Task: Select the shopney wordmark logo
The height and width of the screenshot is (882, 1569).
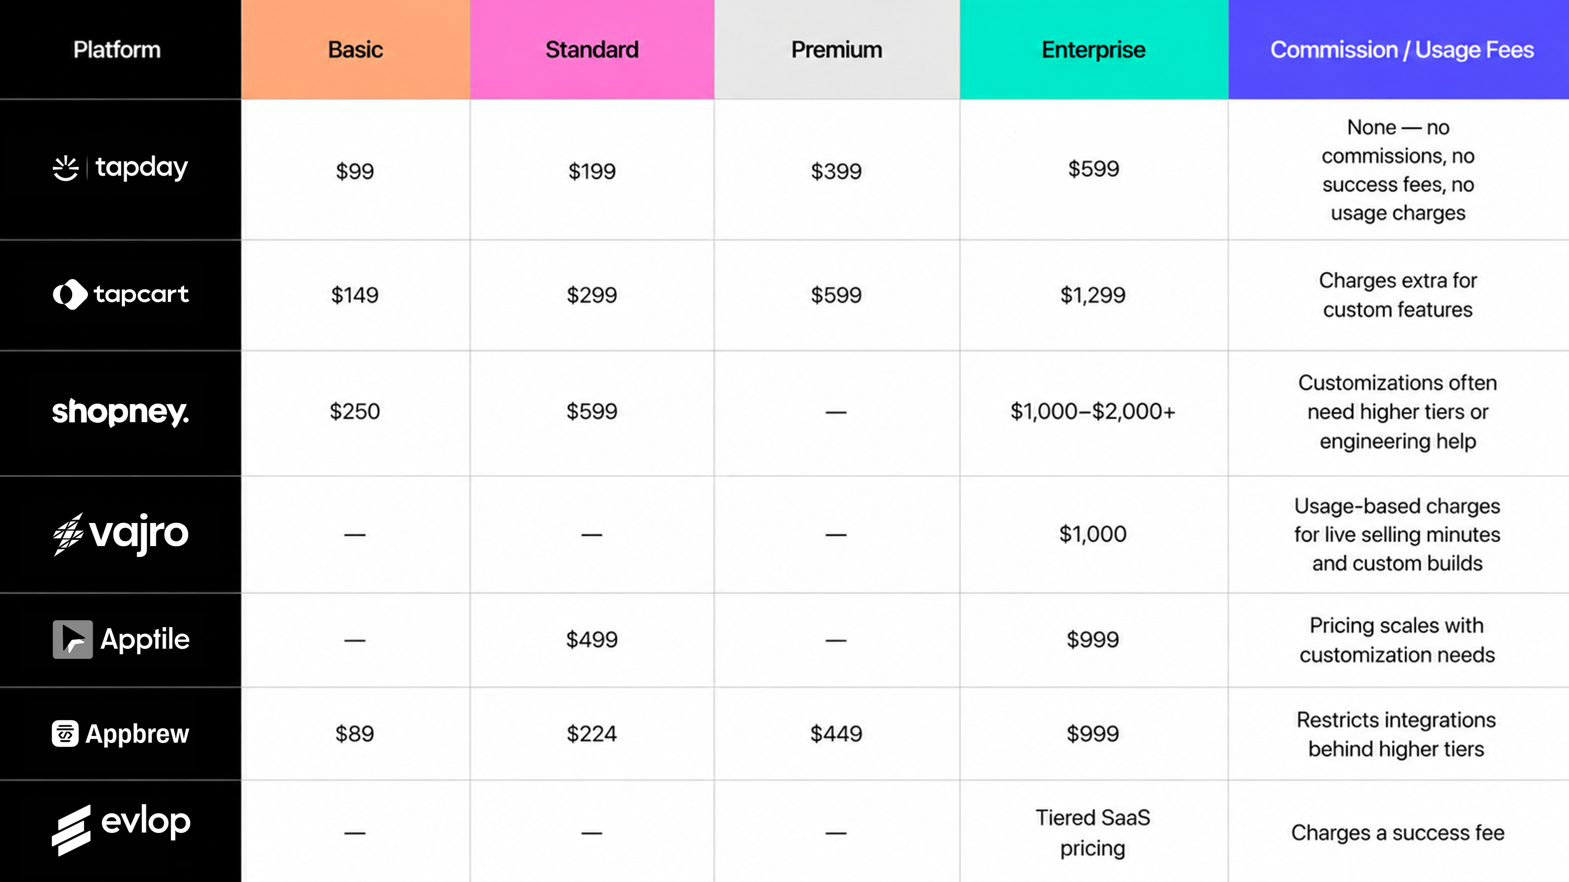Action: click(121, 413)
